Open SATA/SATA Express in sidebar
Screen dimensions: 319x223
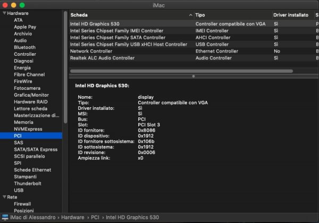click(36, 150)
